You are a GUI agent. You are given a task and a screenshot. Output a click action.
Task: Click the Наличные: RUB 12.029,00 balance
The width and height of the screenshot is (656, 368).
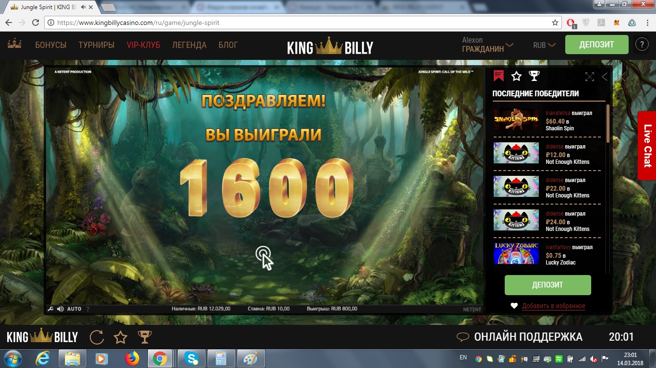pos(201,309)
